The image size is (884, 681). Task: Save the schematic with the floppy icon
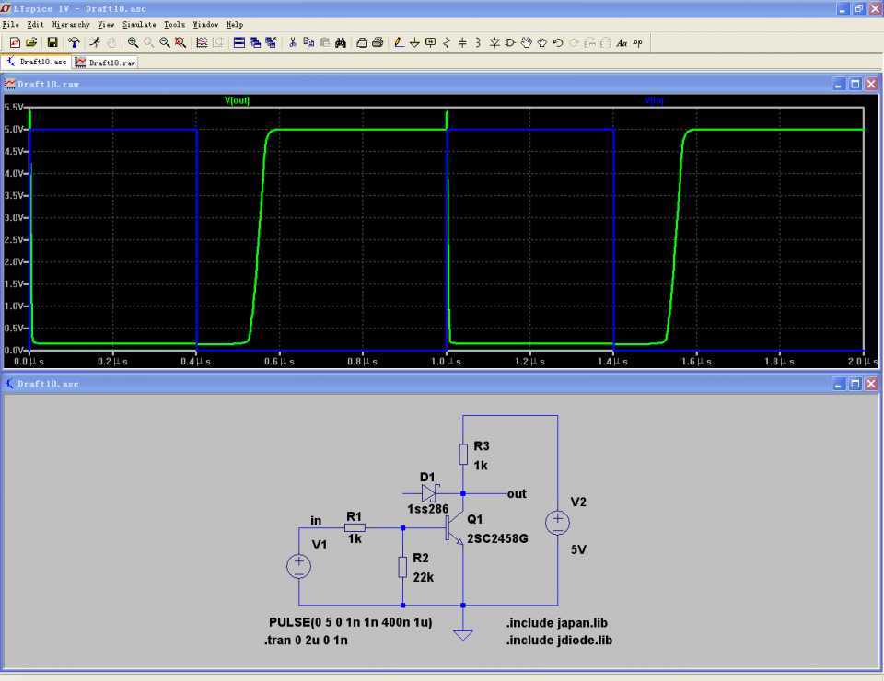tap(52, 42)
